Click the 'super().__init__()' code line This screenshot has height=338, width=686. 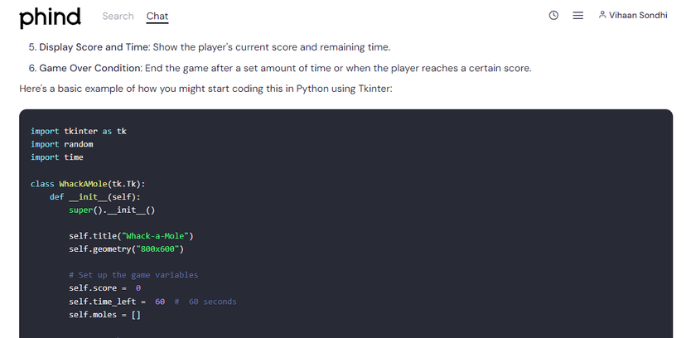point(112,210)
